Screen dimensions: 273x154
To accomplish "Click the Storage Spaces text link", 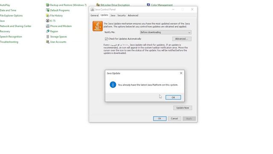I will [58, 37].
